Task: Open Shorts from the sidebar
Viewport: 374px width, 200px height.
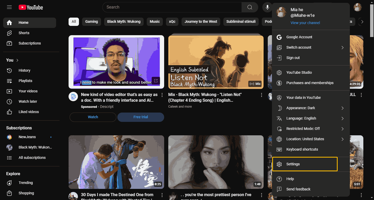Action: (30, 33)
